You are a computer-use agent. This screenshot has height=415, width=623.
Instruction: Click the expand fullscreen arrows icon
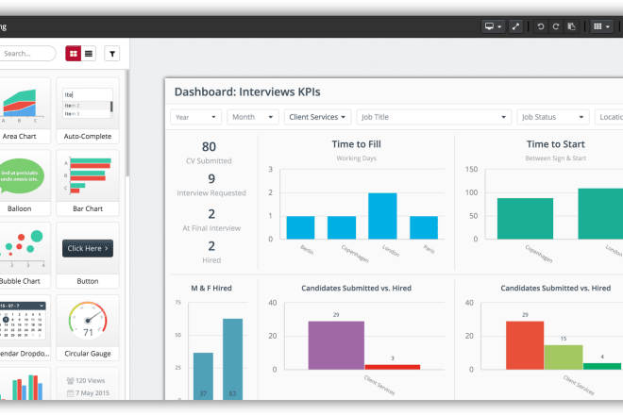coord(515,26)
